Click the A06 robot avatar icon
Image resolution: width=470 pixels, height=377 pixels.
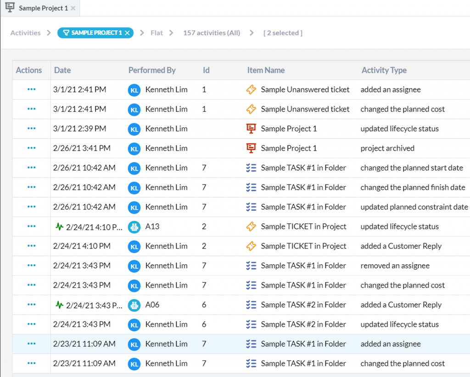134,305
